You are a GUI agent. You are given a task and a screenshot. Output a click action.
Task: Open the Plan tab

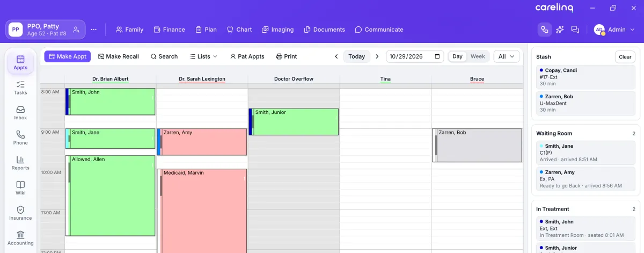point(206,30)
